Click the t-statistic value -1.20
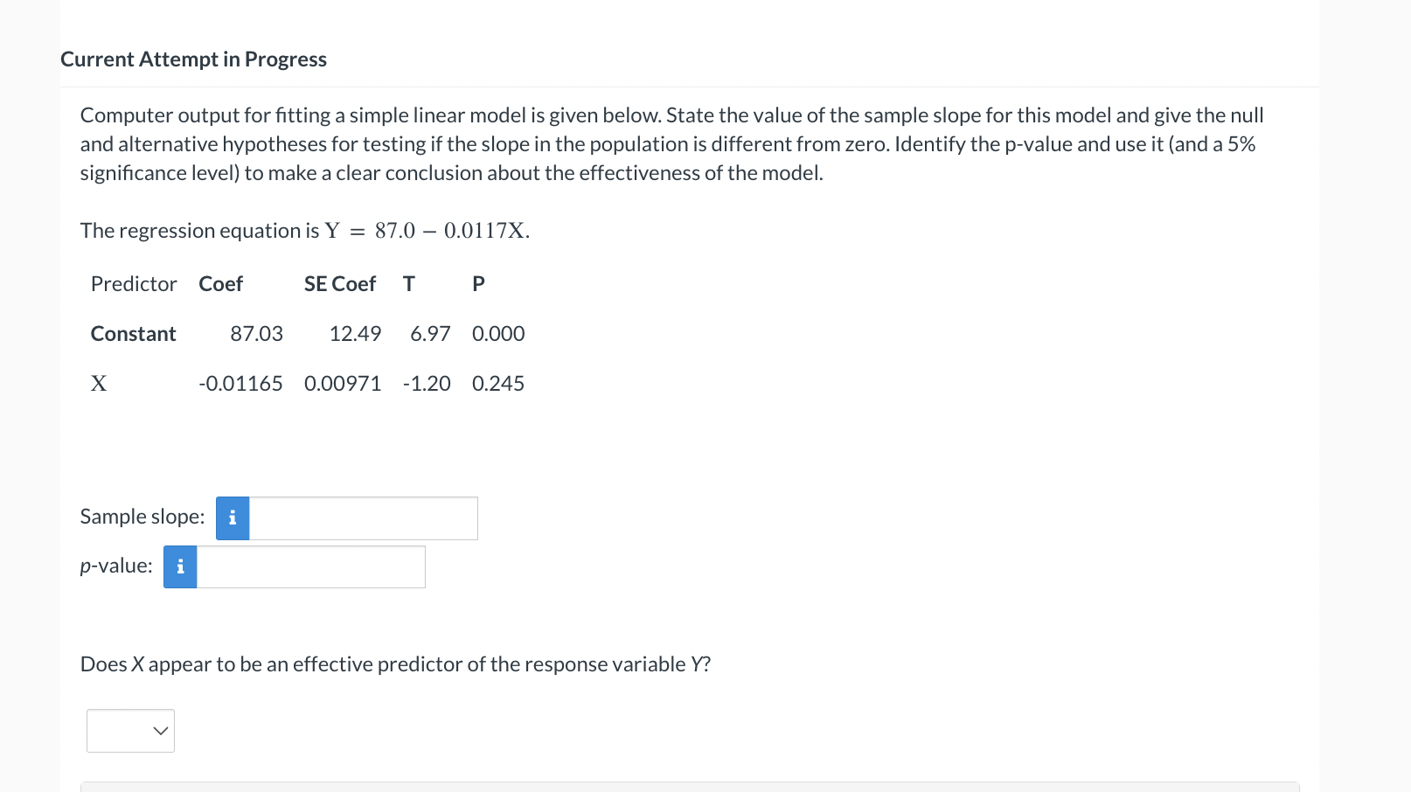 pos(427,384)
